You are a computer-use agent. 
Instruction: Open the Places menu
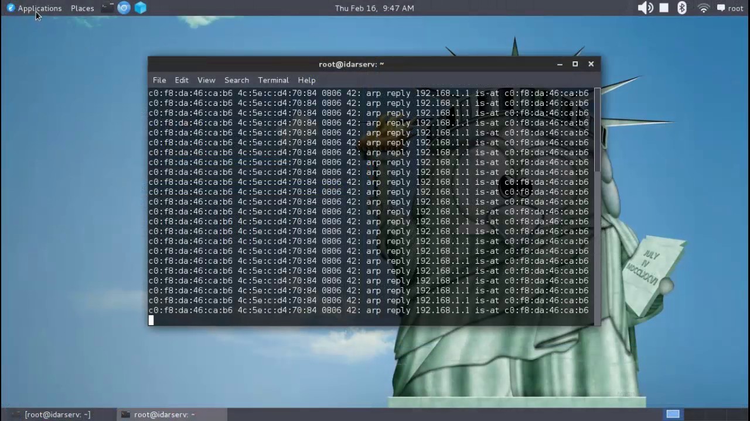(82, 8)
